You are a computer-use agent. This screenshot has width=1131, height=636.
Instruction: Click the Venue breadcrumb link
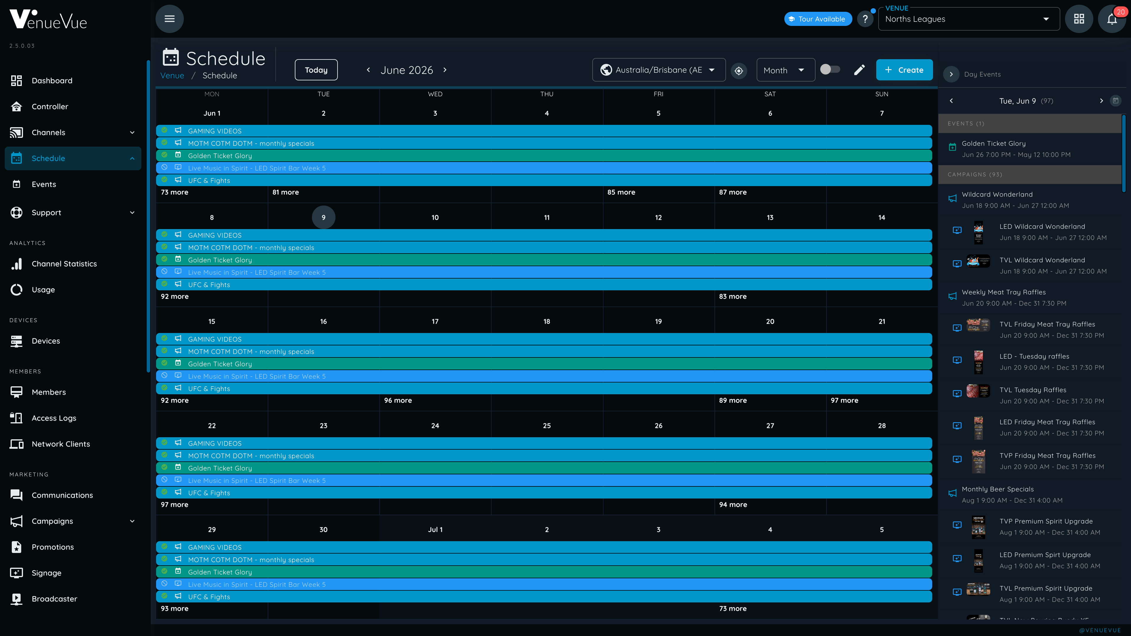coord(172,75)
